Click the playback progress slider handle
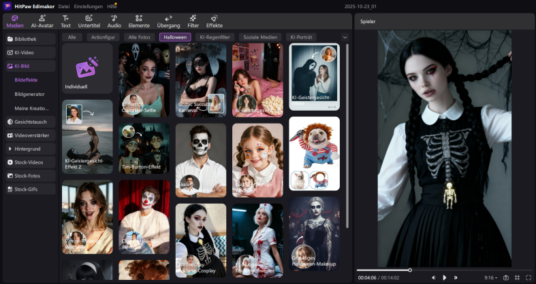536x284 pixels. 410,270
